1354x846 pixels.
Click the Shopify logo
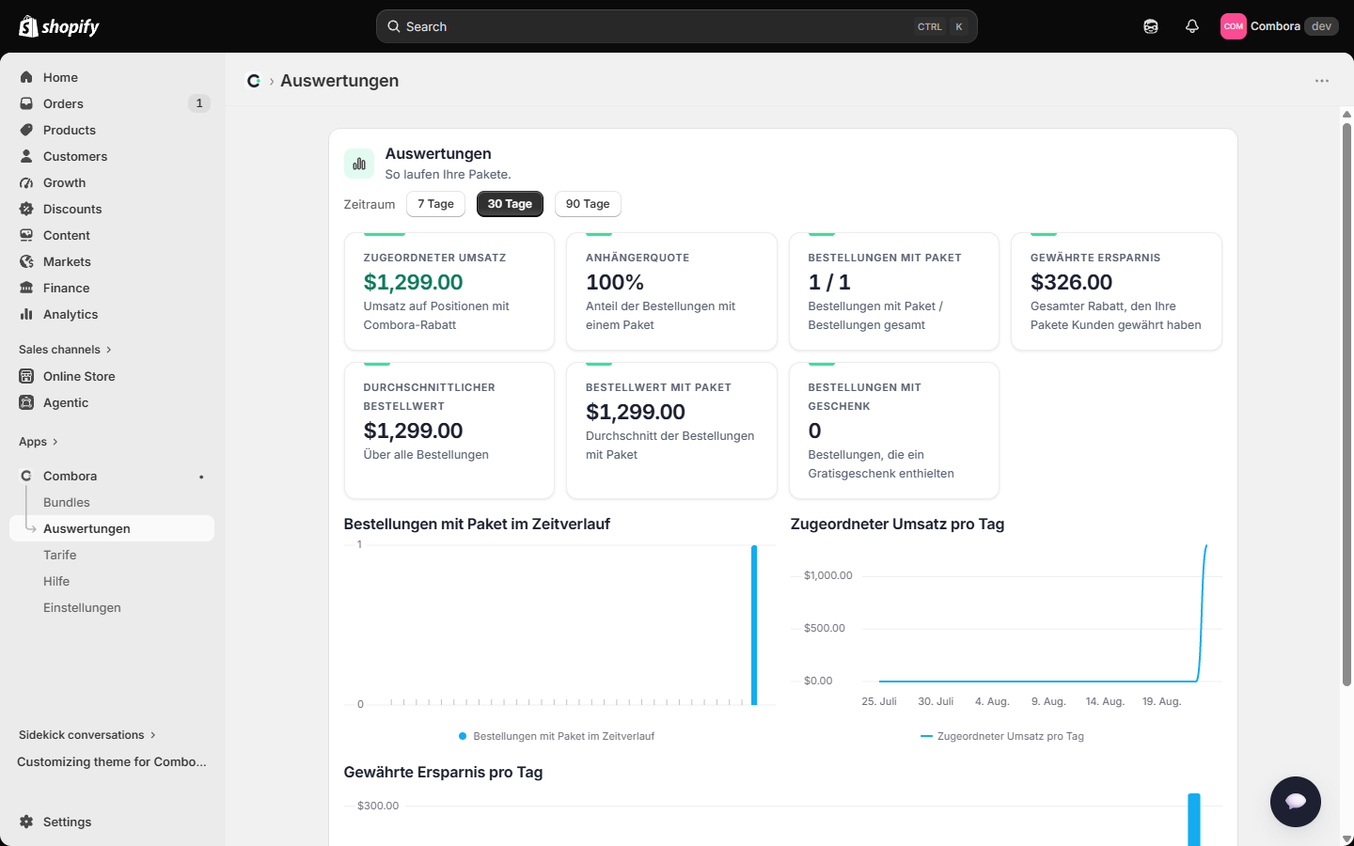(59, 26)
